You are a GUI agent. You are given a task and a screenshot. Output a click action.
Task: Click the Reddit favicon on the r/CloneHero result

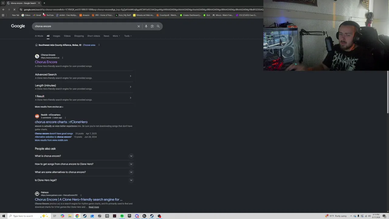click(x=37, y=116)
